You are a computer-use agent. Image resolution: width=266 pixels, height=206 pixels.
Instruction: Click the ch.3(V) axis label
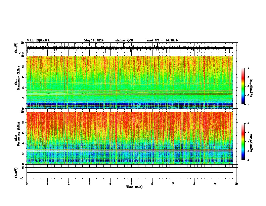pyautogui.click(x=16, y=173)
